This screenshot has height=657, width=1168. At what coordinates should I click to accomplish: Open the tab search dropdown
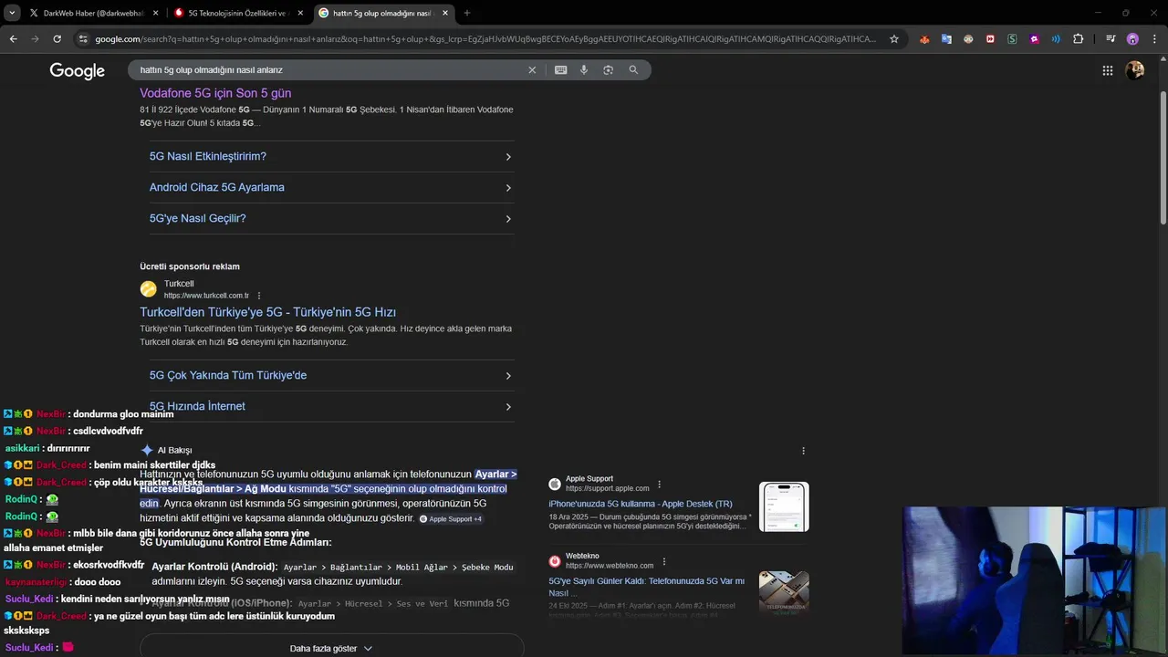[x=12, y=13]
